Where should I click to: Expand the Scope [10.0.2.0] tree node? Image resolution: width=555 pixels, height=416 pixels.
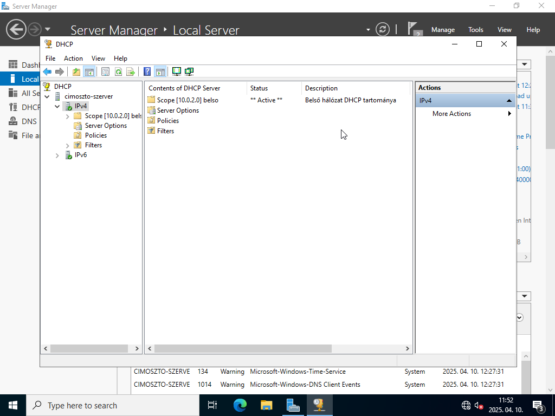pyautogui.click(x=67, y=116)
